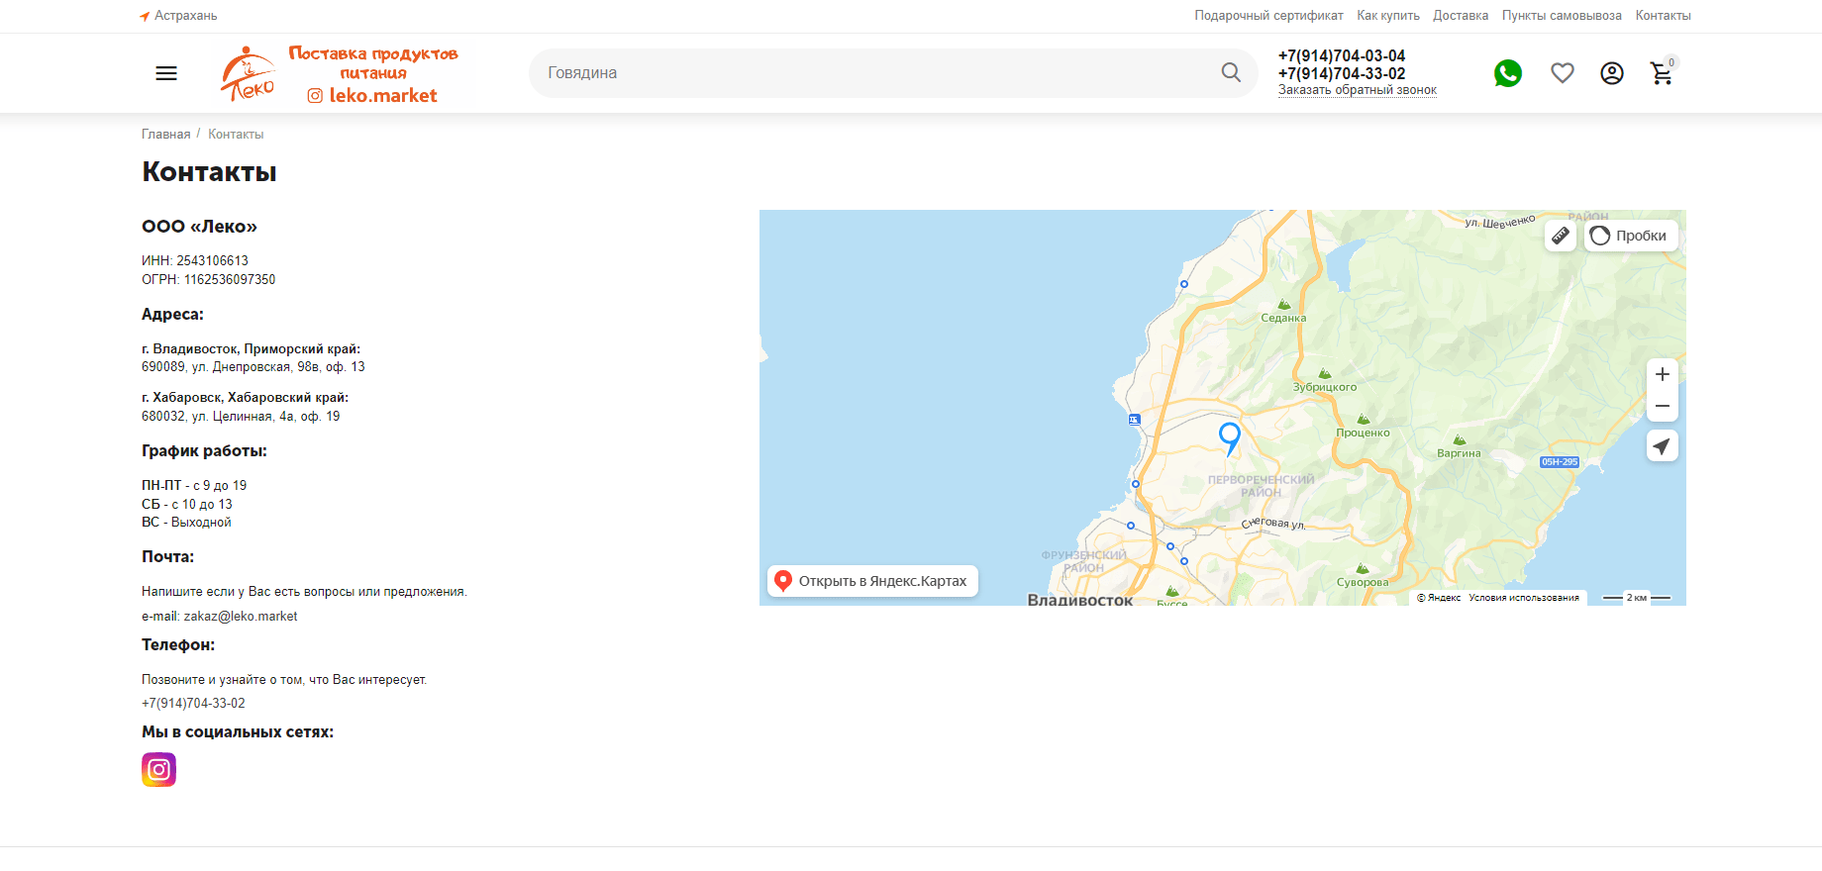The image size is (1822, 871).
Task: Click Контакты breadcrumb text
Action: (236, 135)
